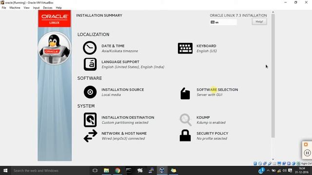Screen dimensions: 312x175
Task: Open Network & Host Name arrows icon
Action: pos(90,136)
